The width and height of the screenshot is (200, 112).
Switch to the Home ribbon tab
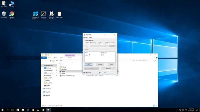(x=50, y=58)
